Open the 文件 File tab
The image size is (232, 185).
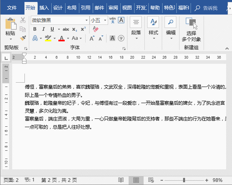(12, 8)
